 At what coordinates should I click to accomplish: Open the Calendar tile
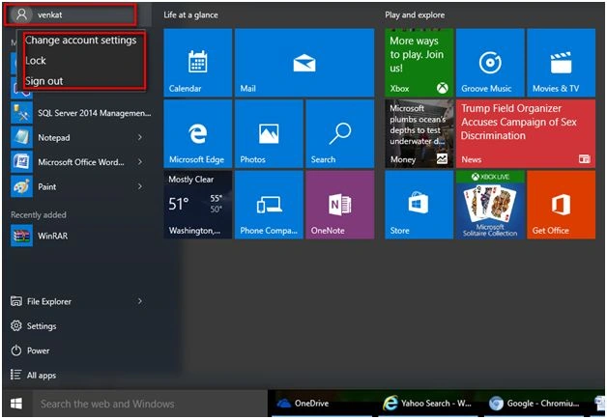point(198,63)
